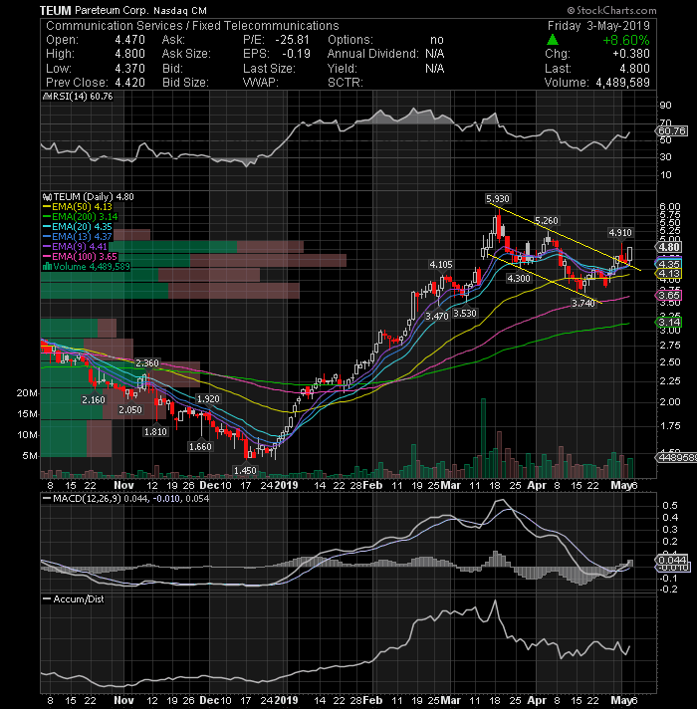The image size is (697, 709).
Task: Click the blue EMA(13) 4.37 legend entry
Action: (82, 236)
